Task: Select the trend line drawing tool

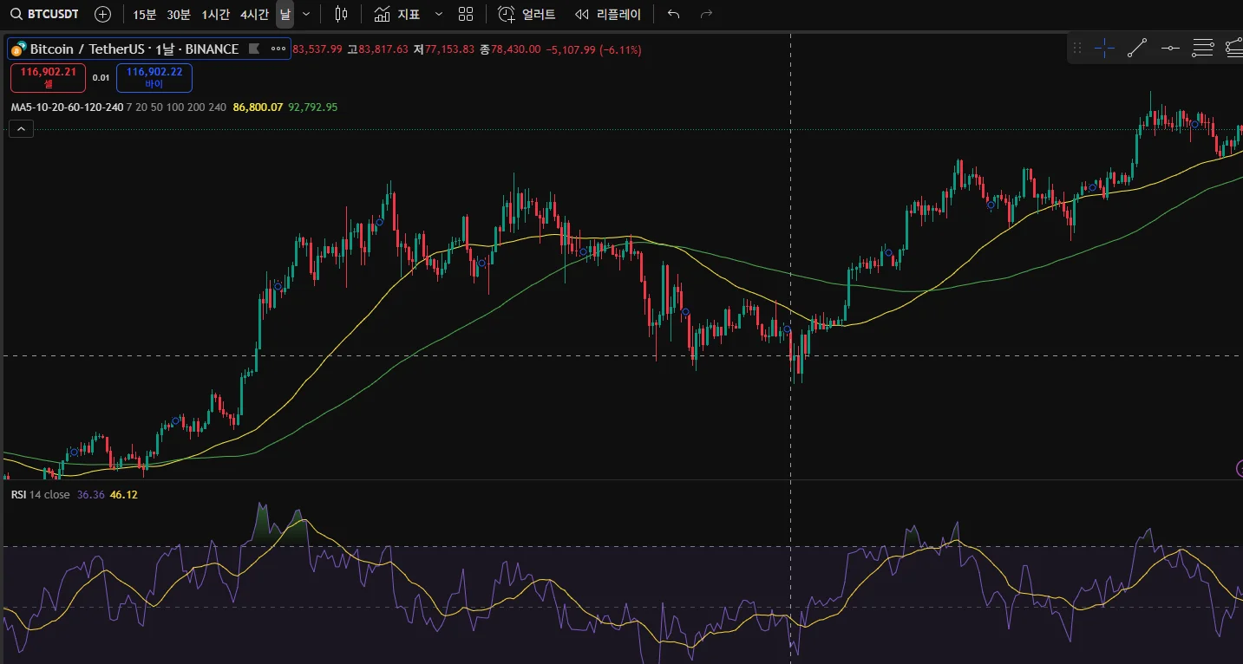Action: pyautogui.click(x=1137, y=49)
